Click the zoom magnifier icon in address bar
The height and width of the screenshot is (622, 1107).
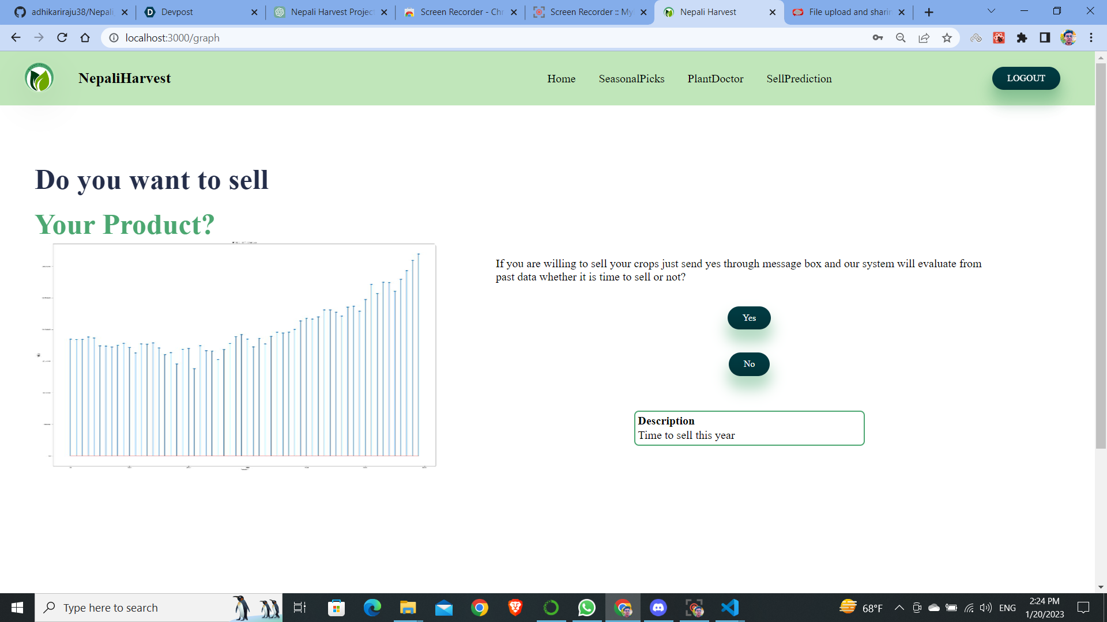[x=901, y=38]
